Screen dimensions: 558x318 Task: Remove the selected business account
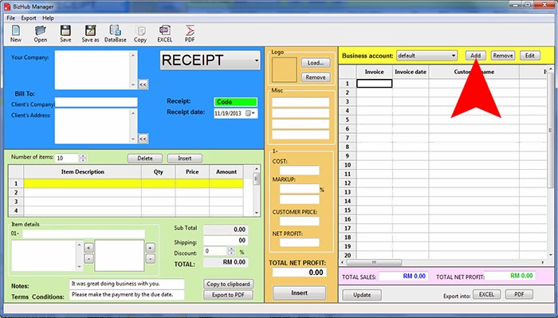tap(503, 56)
